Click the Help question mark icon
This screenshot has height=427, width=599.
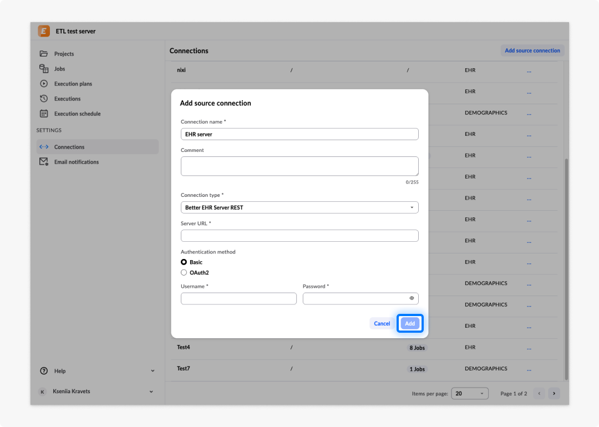point(44,371)
